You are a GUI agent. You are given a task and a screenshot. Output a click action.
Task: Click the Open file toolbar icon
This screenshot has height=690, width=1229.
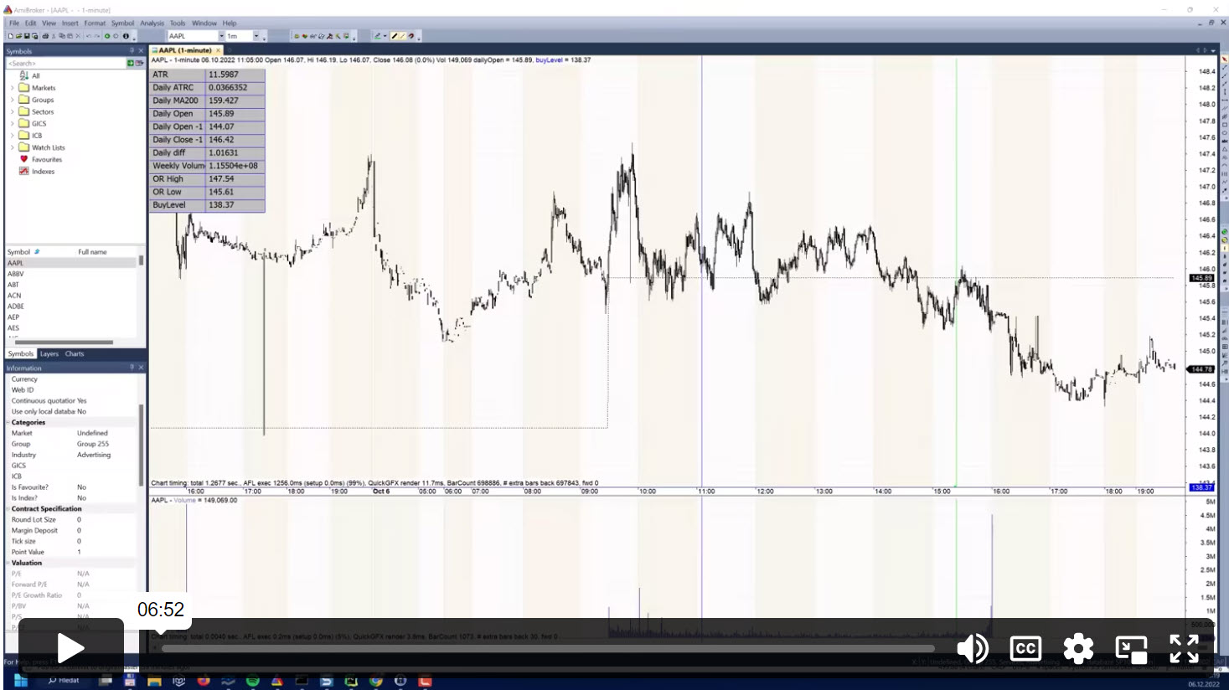click(x=19, y=36)
